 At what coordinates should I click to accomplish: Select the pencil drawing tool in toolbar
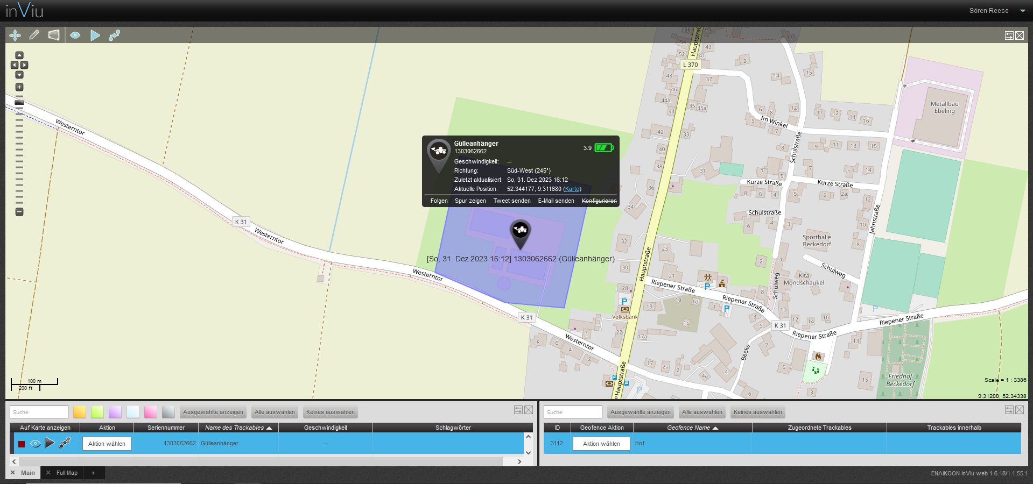point(34,34)
